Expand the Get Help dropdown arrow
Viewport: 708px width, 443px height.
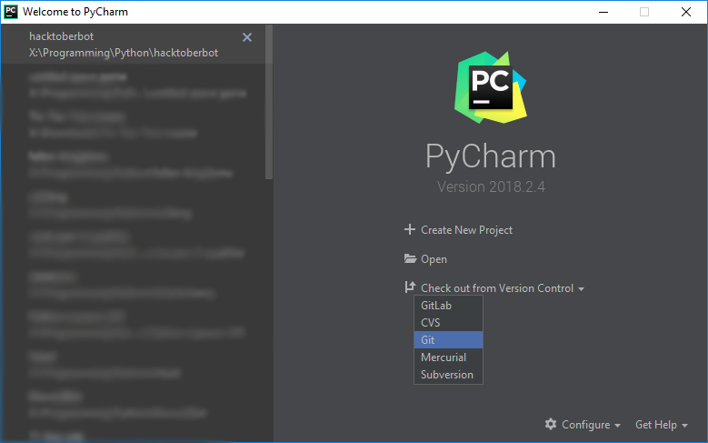[684, 426]
